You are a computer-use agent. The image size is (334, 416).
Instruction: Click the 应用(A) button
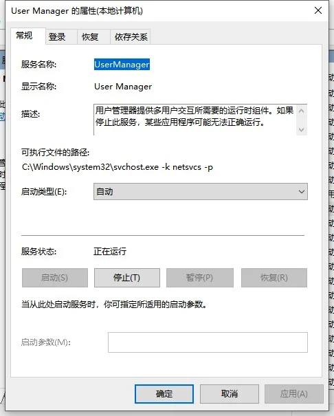tap(294, 394)
